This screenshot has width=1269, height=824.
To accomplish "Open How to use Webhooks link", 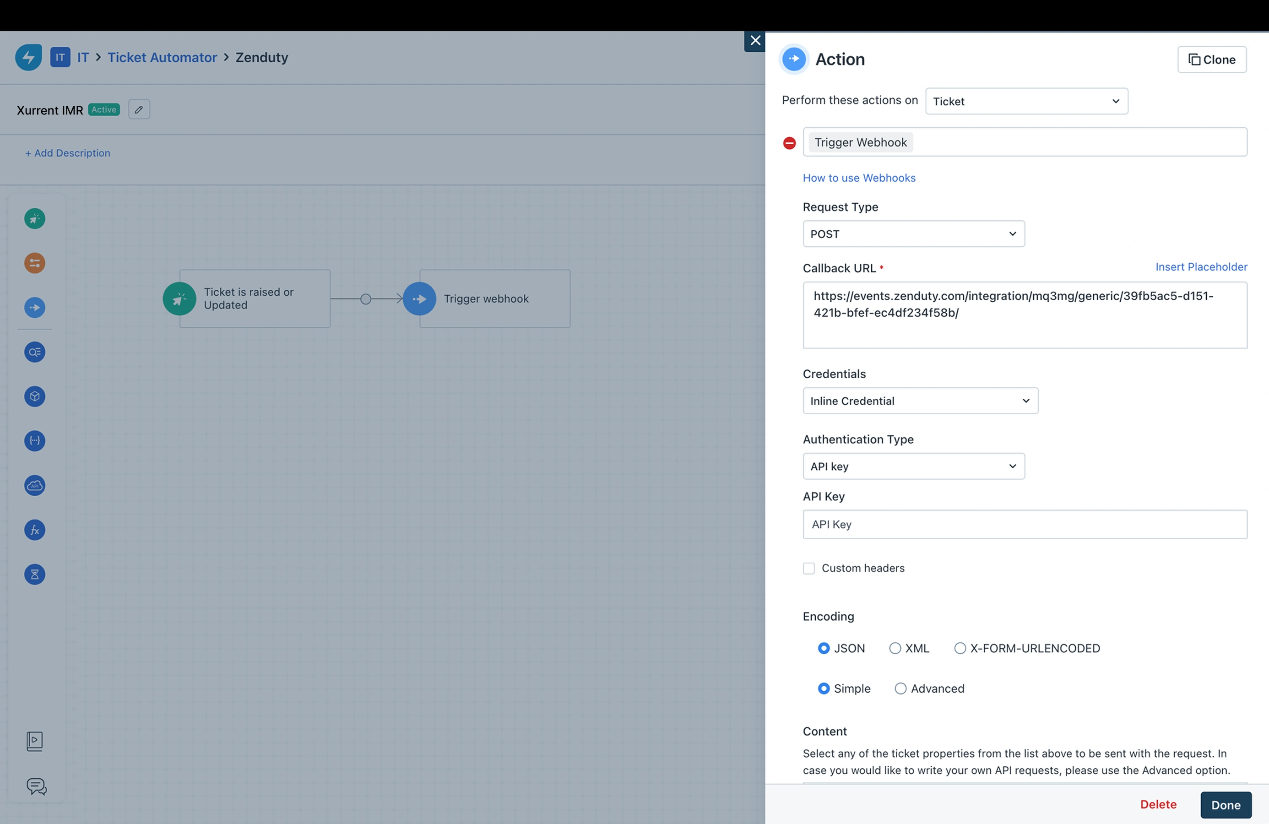I will 859,178.
